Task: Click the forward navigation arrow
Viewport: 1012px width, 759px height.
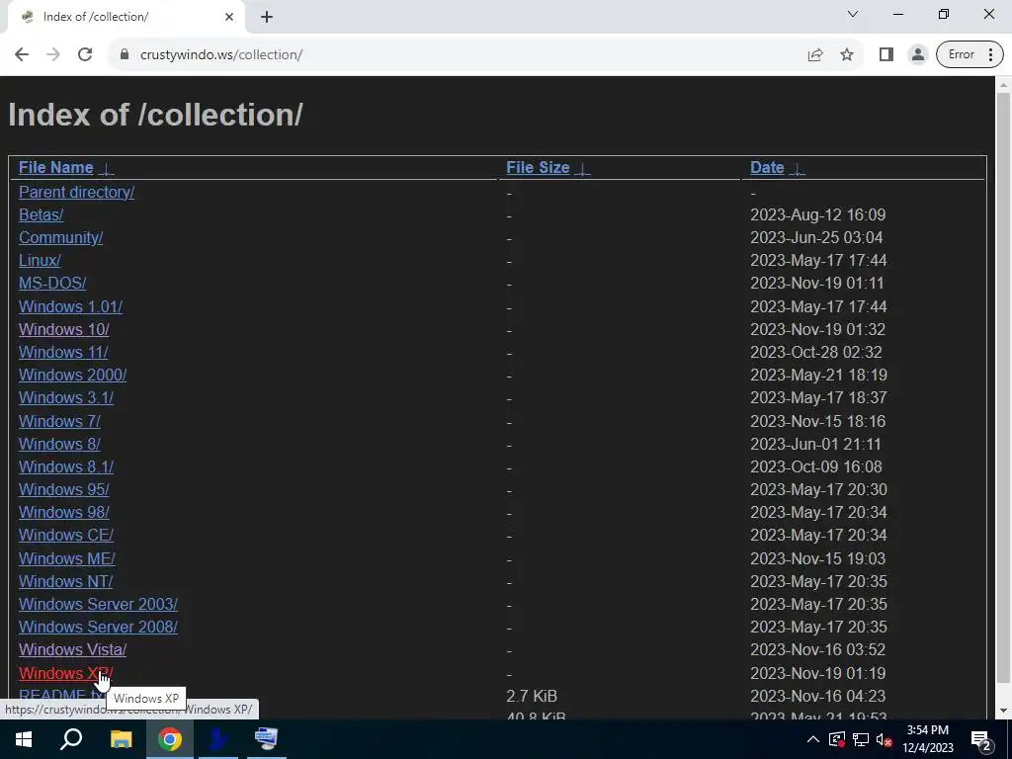Action: [x=53, y=55]
